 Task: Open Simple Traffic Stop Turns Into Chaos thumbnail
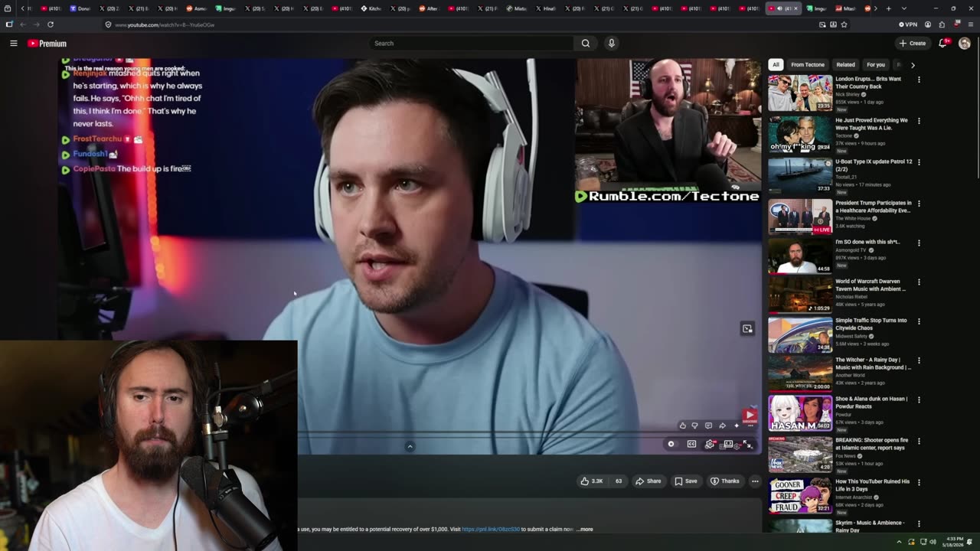point(800,334)
